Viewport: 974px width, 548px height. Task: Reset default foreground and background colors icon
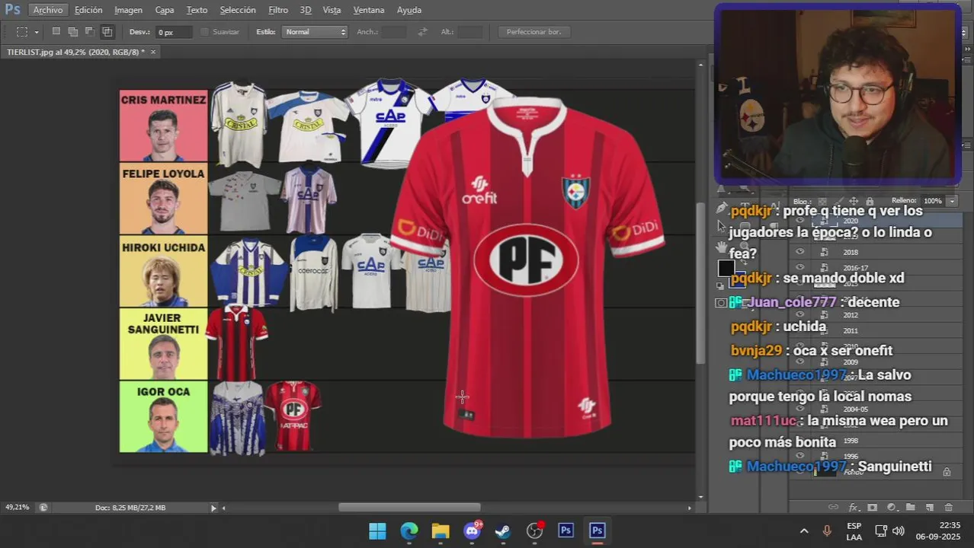720,285
